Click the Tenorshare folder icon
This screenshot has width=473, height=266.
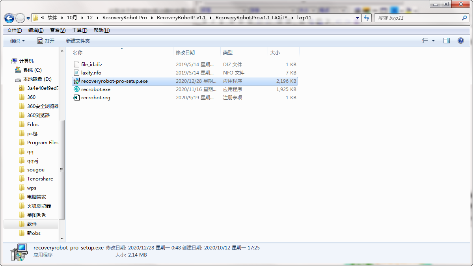22,179
